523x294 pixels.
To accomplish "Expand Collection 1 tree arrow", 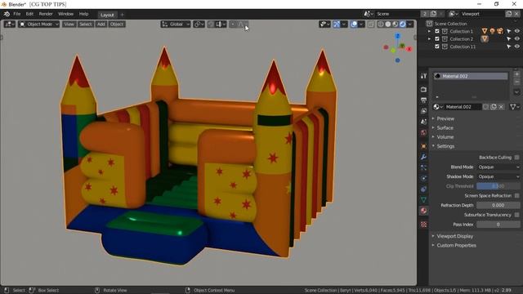I will (x=429, y=31).
